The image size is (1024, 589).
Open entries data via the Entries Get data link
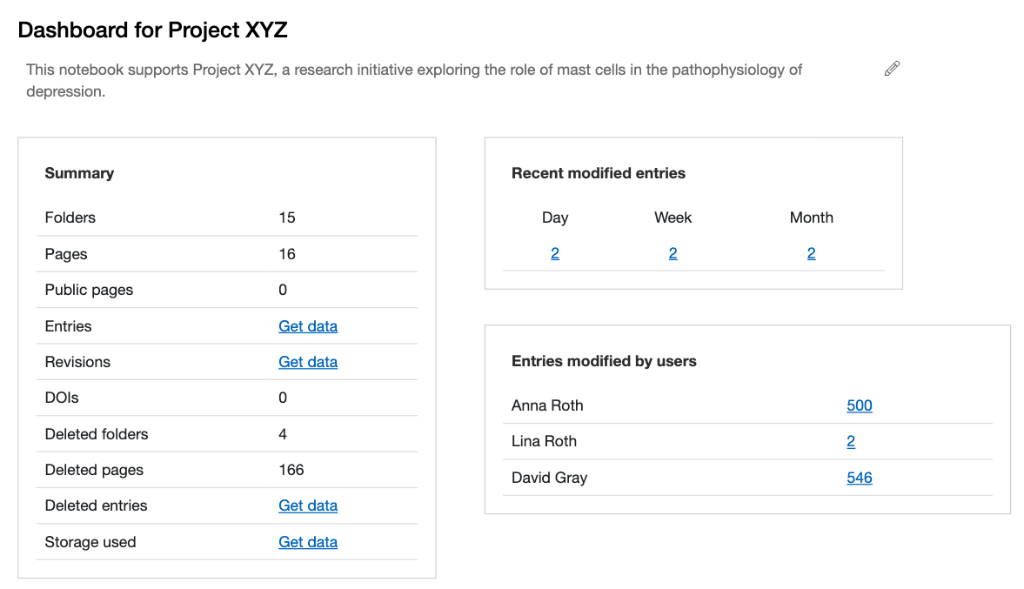tap(308, 325)
